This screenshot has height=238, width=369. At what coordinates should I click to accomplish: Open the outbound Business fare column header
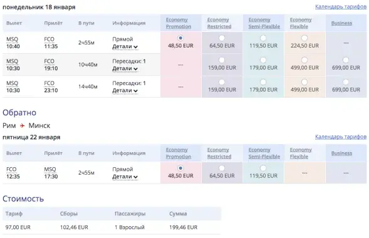pos(341,23)
